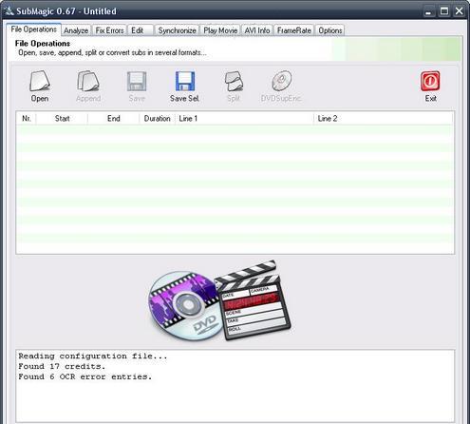Open the Play Movie tab
The height and width of the screenshot is (424, 470).
[220, 30]
